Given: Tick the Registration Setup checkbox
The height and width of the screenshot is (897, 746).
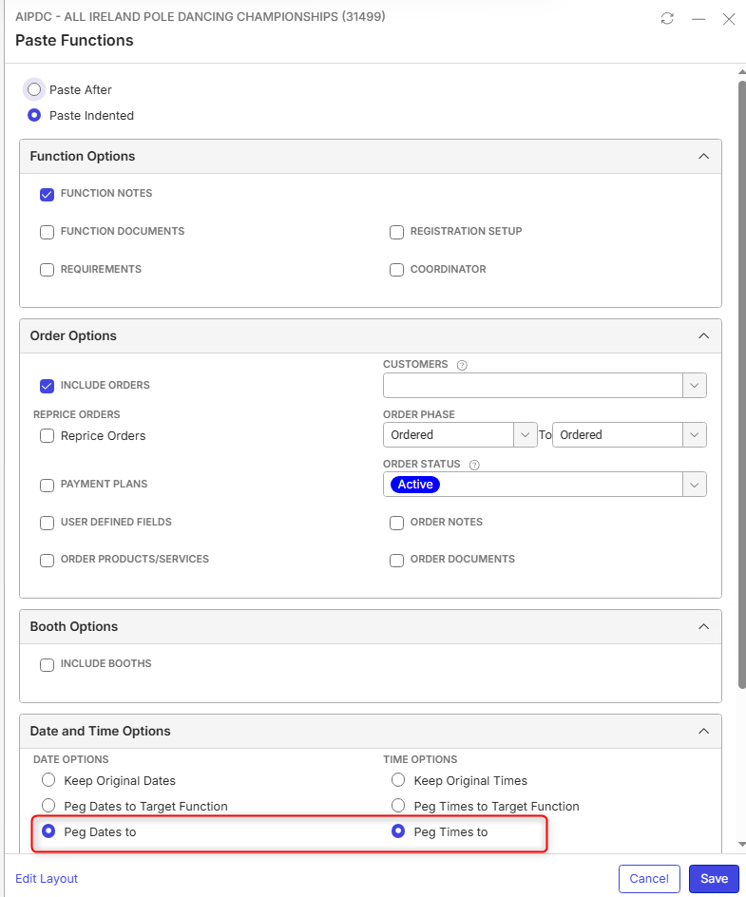Looking at the screenshot, I should click(396, 232).
